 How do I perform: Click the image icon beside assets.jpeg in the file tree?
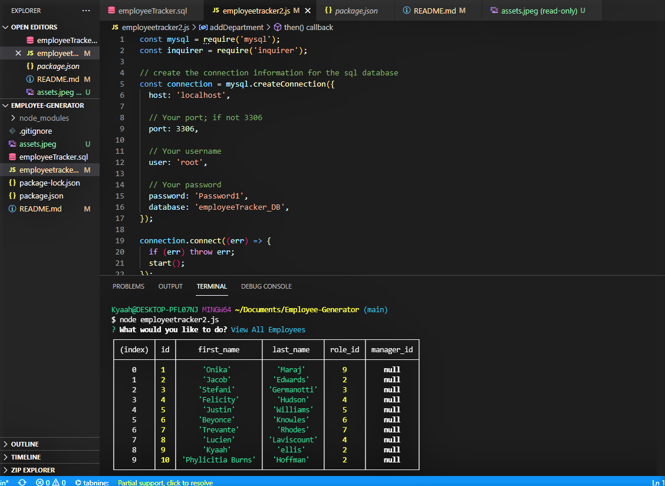[12, 144]
